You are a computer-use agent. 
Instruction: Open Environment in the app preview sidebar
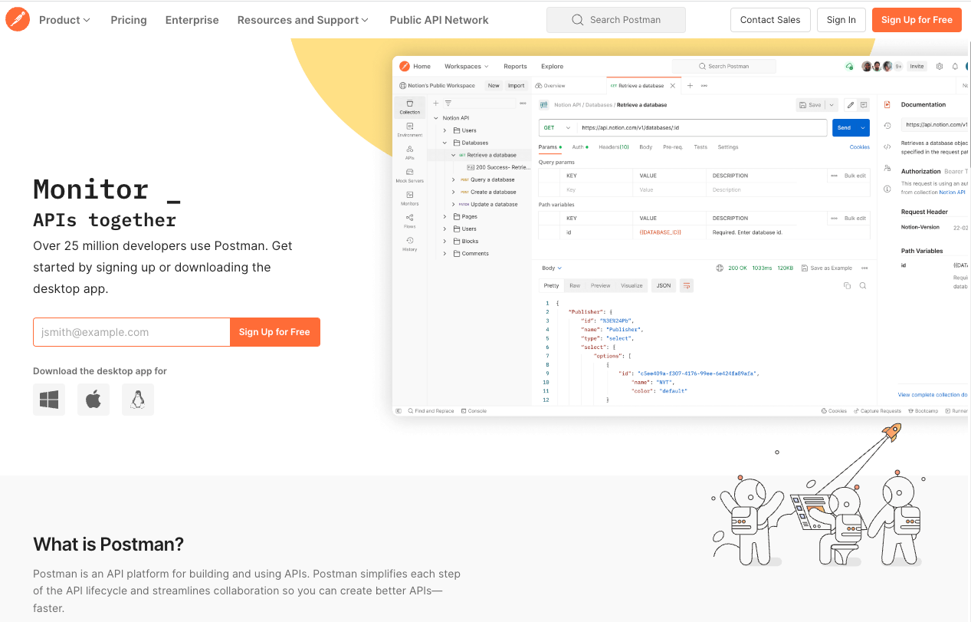(x=410, y=130)
